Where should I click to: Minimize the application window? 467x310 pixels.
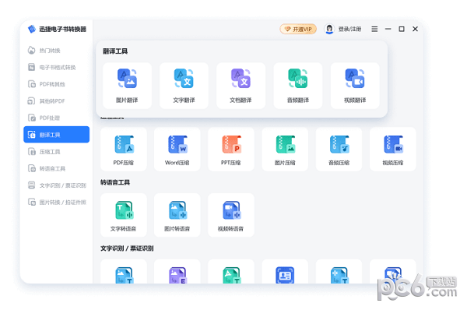click(x=388, y=29)
